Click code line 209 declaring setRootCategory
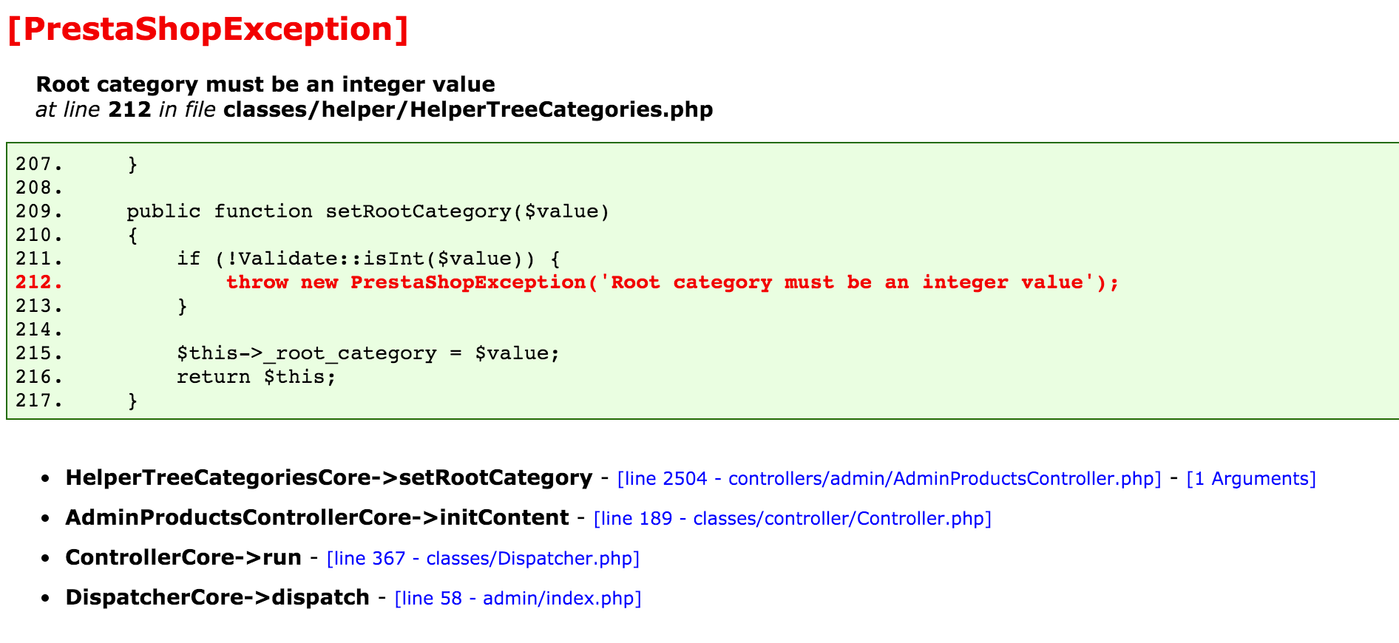This screenshot has width=1399, height=643. pos(367,211)
